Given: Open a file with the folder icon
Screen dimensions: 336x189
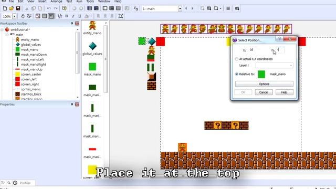Looking at the screenshot, I should (x=12, y=8).
